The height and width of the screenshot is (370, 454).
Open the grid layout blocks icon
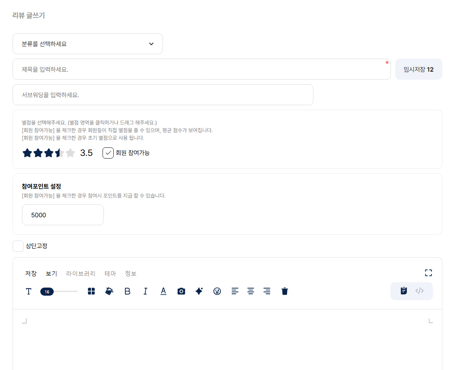pyautogui.click(x=91, y=291)
